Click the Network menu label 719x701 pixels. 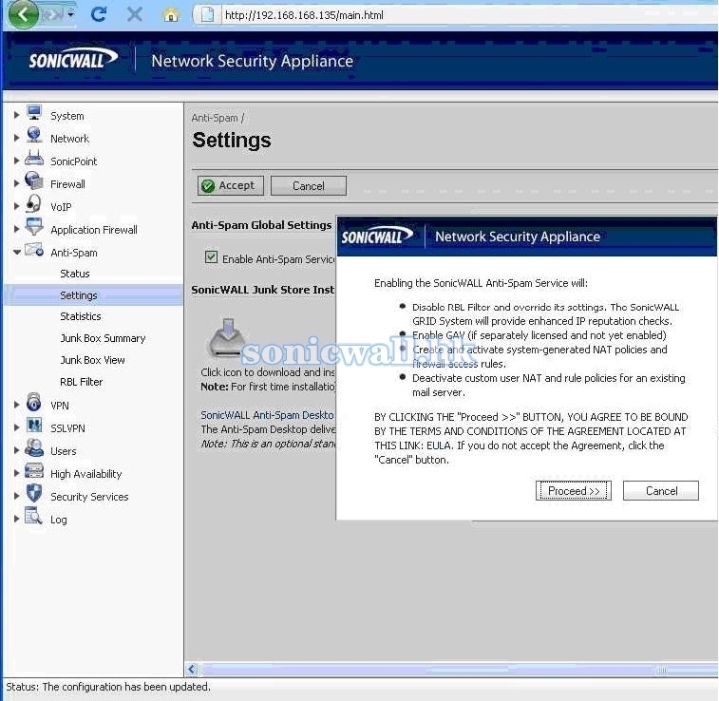click(69, 139)
